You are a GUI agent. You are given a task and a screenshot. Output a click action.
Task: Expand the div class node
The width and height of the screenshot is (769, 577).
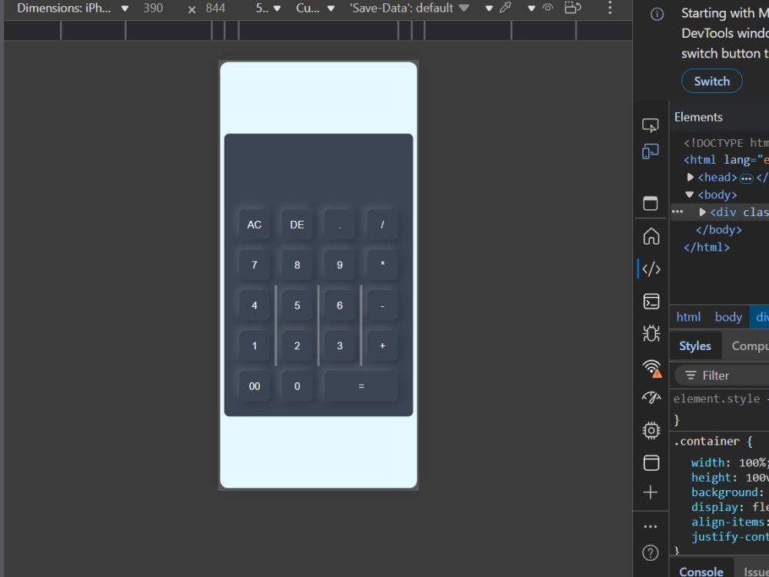702,212
